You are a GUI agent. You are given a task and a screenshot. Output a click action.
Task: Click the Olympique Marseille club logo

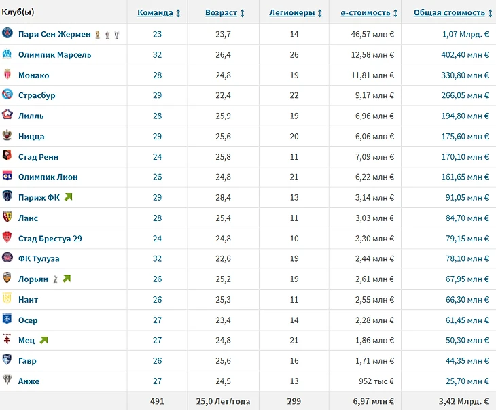7,54
